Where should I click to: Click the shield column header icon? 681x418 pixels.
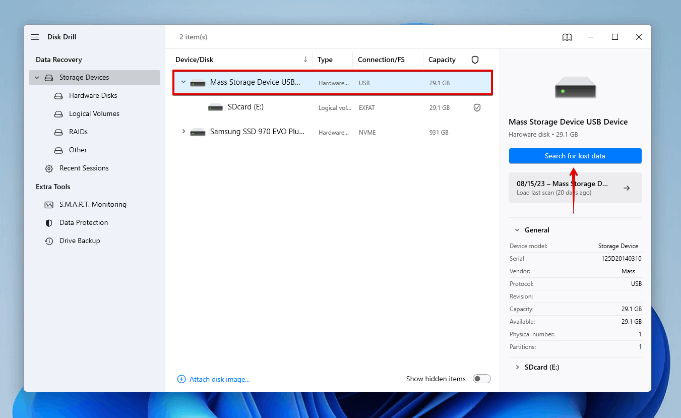[x=475, y=59]
